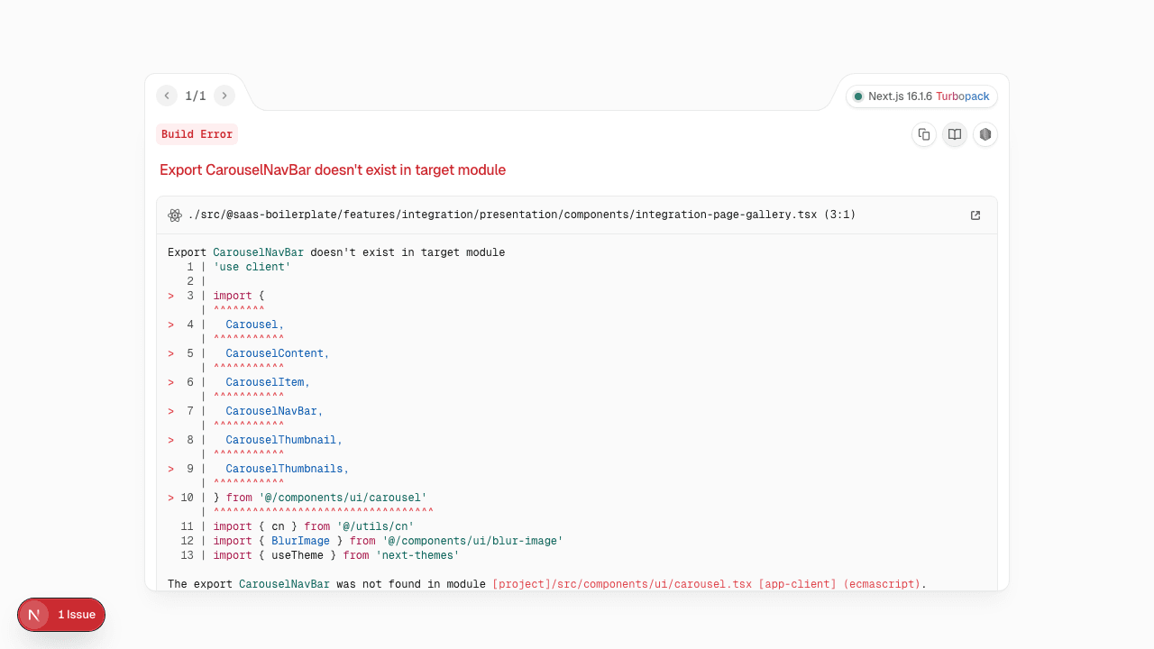
Task: Go to the previous error arrow
Action: [167, 96]
